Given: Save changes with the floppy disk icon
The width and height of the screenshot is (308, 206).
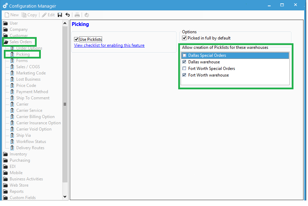Looking at the screenshot, I should tap(60, 15).
